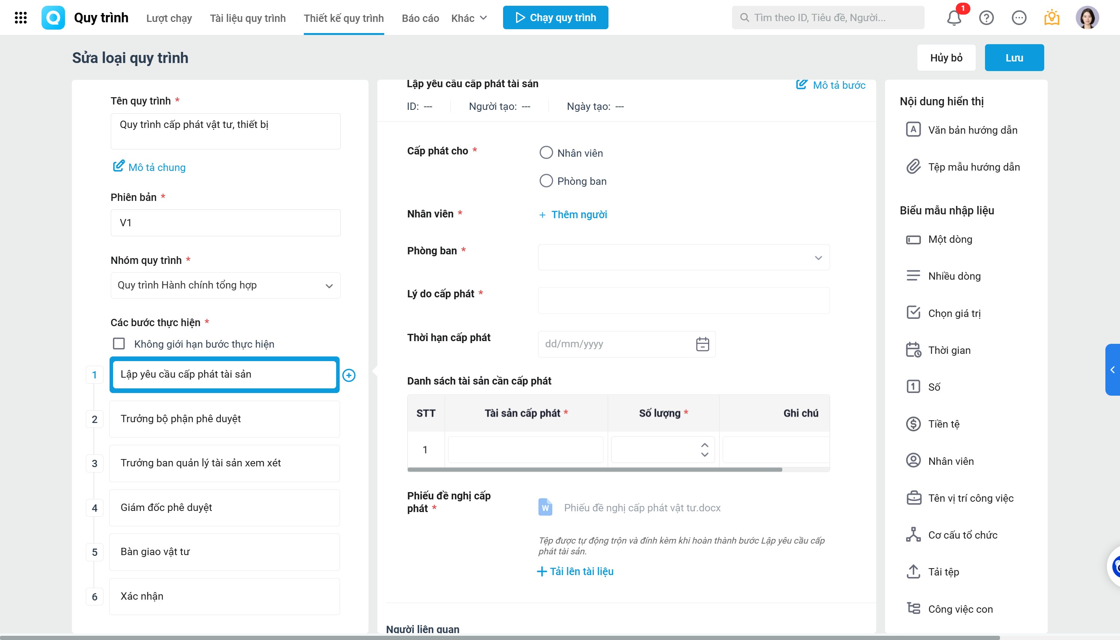This screenshot has width=1120, height=640.
Task: Open the Phòng ban dropdown field
Action: pos(683,257)
